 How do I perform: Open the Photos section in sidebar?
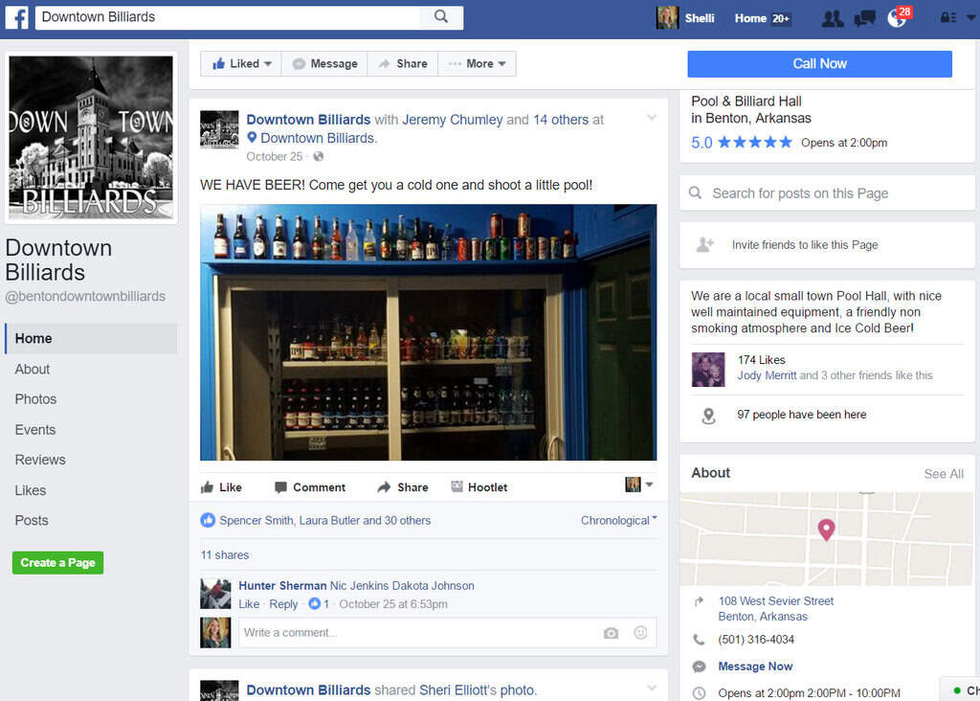click(x=35, y=399)
